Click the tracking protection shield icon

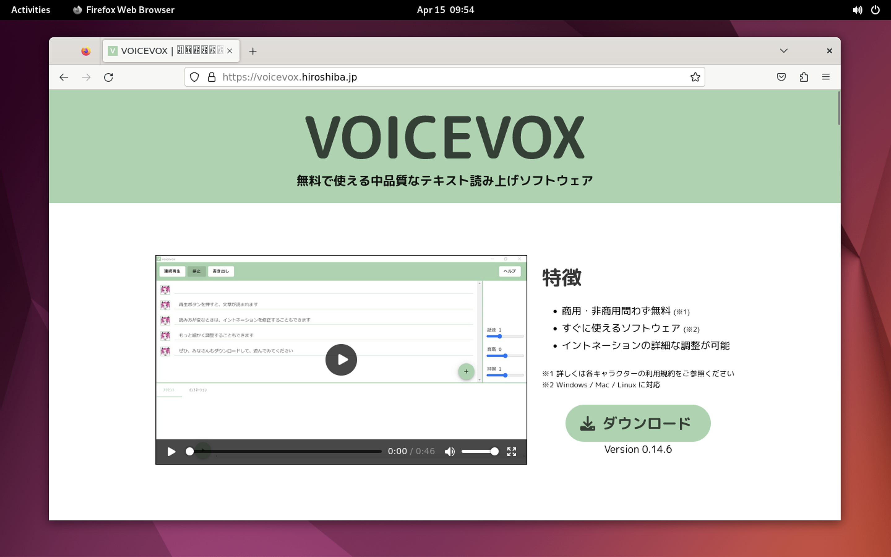194,77
